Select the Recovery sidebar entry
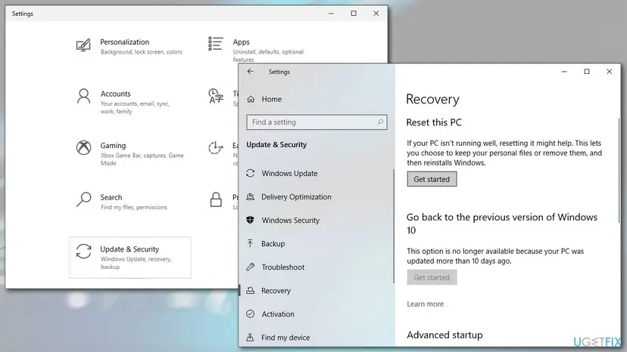The height and width of the screenshot is (352, 627). [x=276, y=291]
